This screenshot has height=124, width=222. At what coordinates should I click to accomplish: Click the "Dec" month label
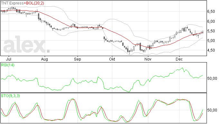[179, 59]
